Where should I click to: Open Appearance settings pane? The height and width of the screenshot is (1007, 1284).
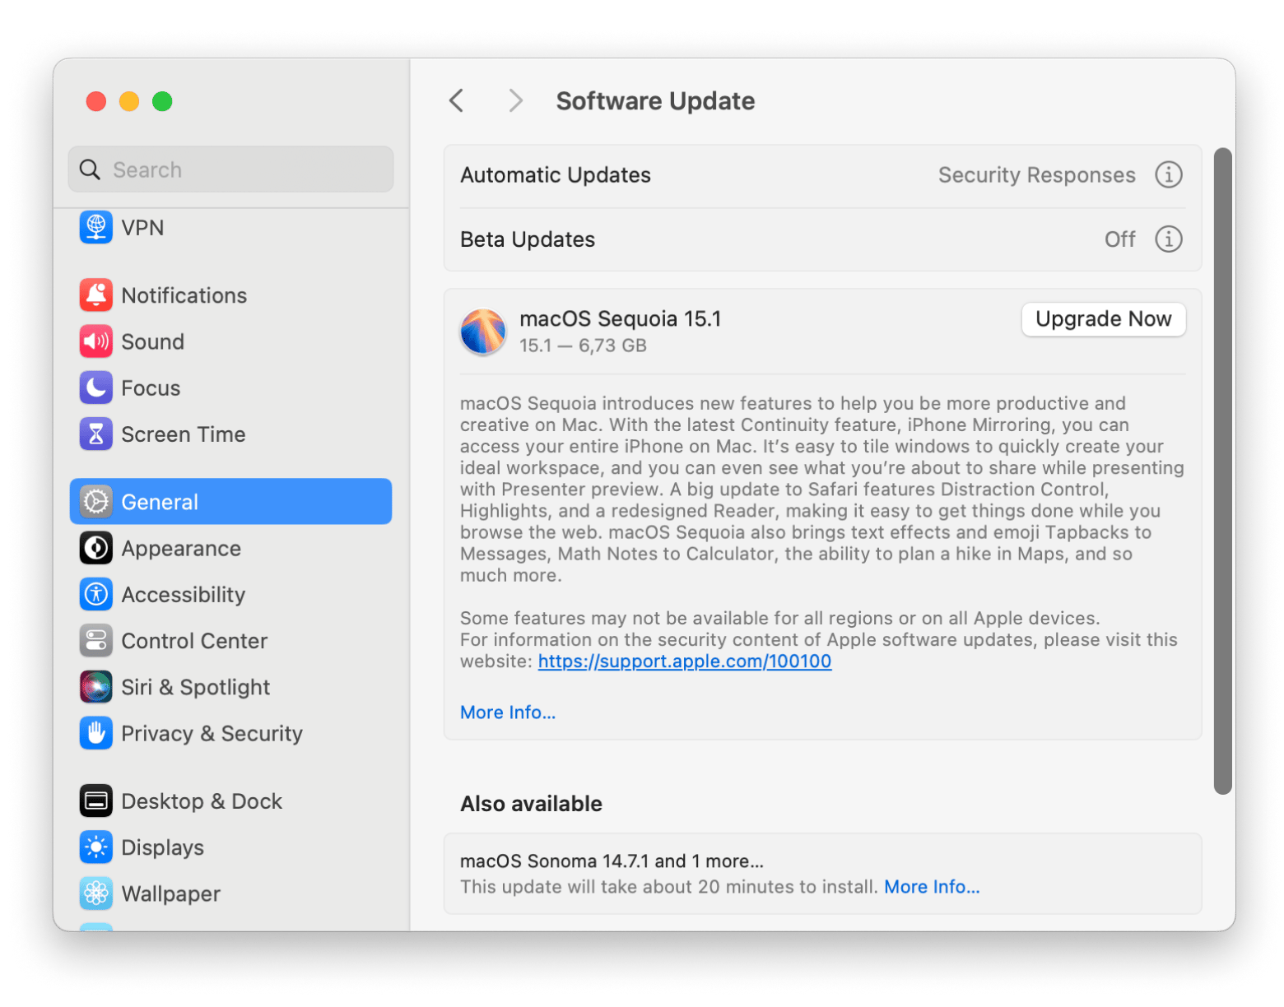tap(230, 548)
